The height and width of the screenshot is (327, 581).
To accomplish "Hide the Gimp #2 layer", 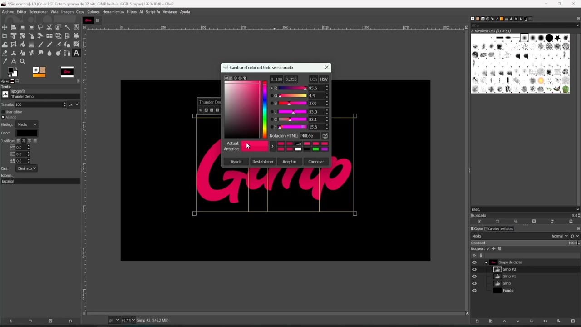I will click(474, 269).
